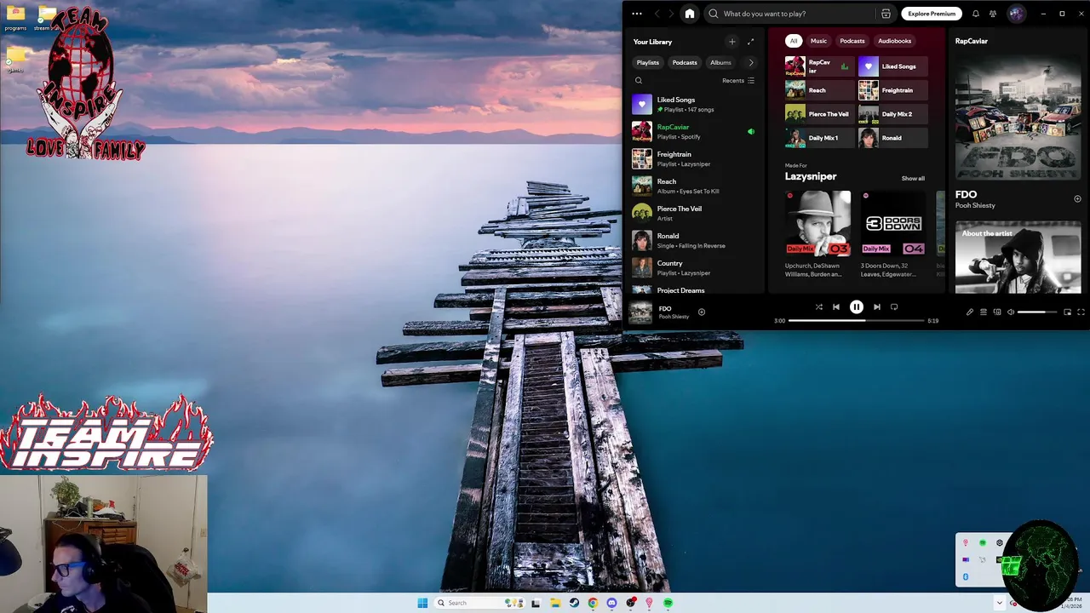Switch to the Podcasts tab in main view
This screenshot has height=613, width=1090.
tap(852, 41)
